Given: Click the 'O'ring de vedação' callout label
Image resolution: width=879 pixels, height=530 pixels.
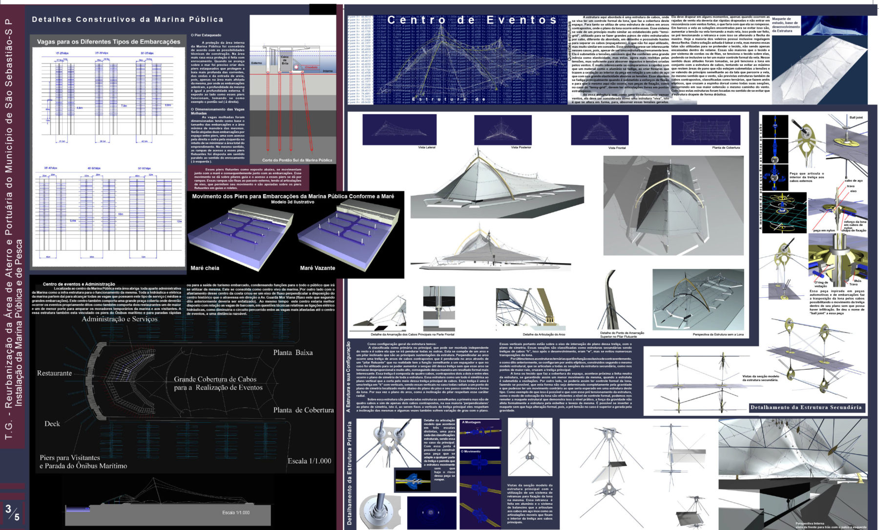Looking at the screenshot, I should pyautogui.click(x=821, y=284).
